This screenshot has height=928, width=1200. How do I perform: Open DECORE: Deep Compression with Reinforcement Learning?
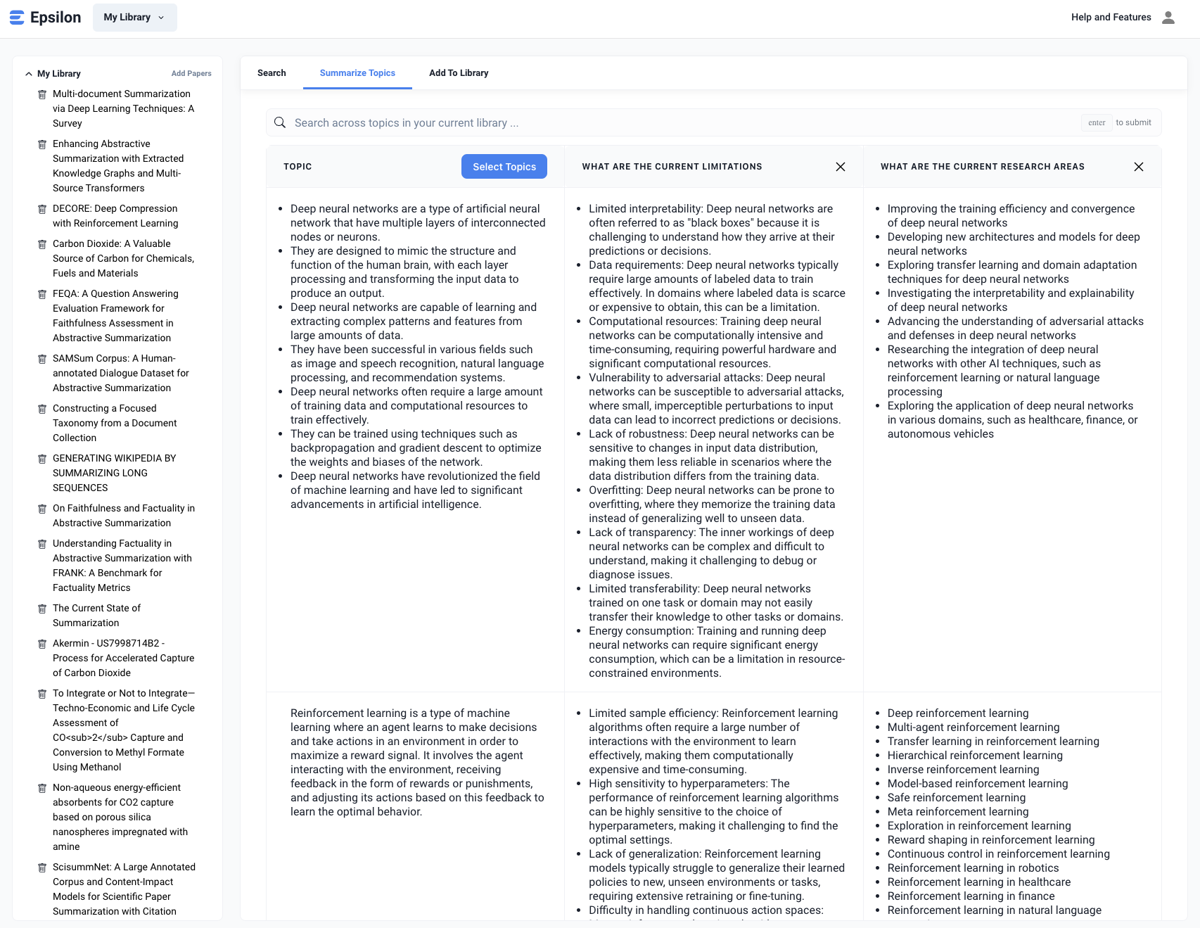point(115,216)
